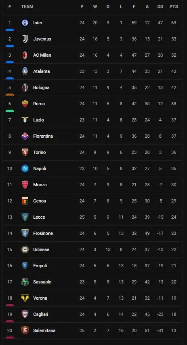Click the blue qualification marker under position 1
Viewport: 187px width, 345px height.
(9, 30)
